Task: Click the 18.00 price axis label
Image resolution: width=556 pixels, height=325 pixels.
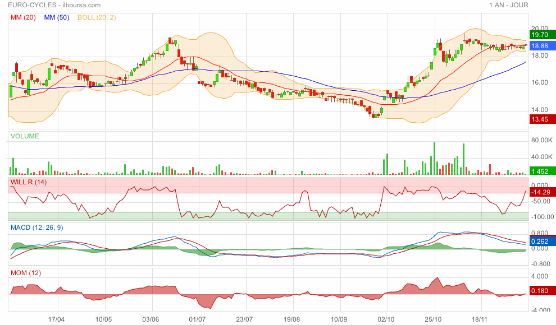Action: pos(540,55)
